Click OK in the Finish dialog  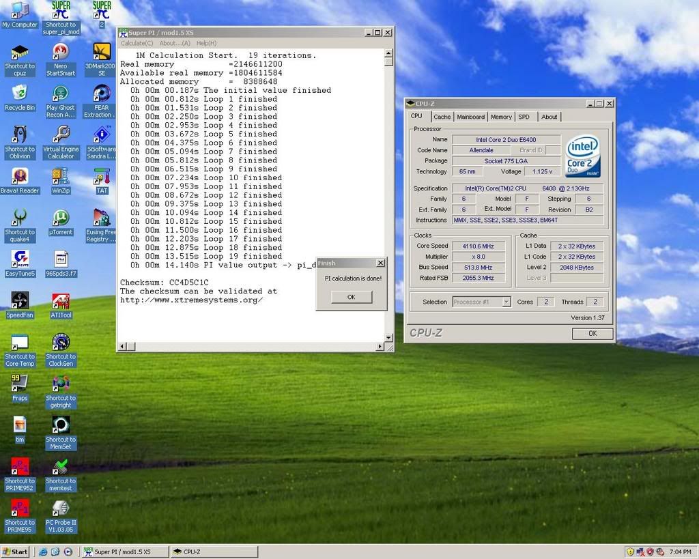point(351,297)
